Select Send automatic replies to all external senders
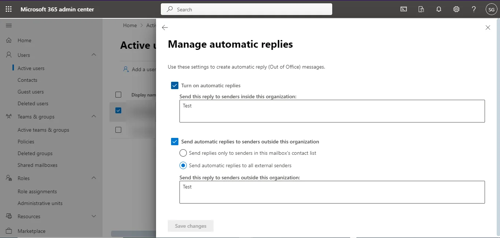The height and width of the screenshot is (238, 500). 183,165
